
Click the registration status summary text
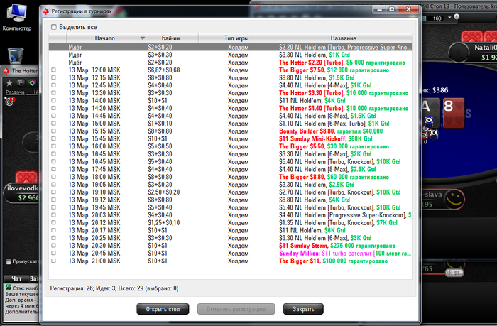[x=114, y=288]
